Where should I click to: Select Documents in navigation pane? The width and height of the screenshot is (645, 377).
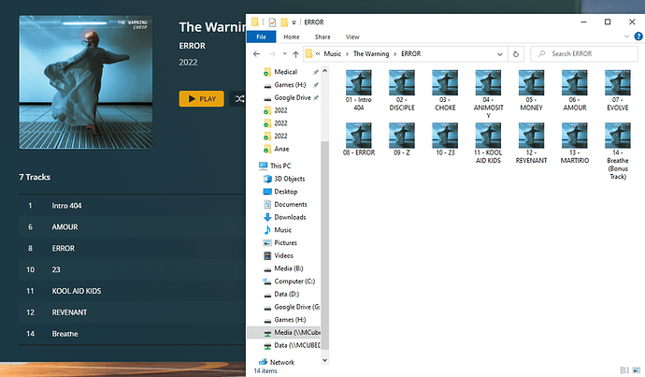tap(291, 204)
